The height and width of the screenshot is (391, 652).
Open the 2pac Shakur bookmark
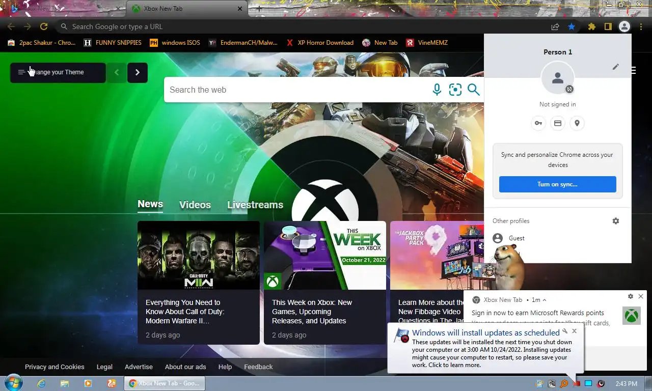click(42, 43)
